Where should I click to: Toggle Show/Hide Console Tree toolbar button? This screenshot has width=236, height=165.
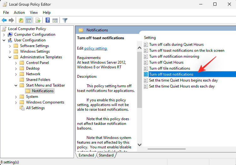click(28, 20)
